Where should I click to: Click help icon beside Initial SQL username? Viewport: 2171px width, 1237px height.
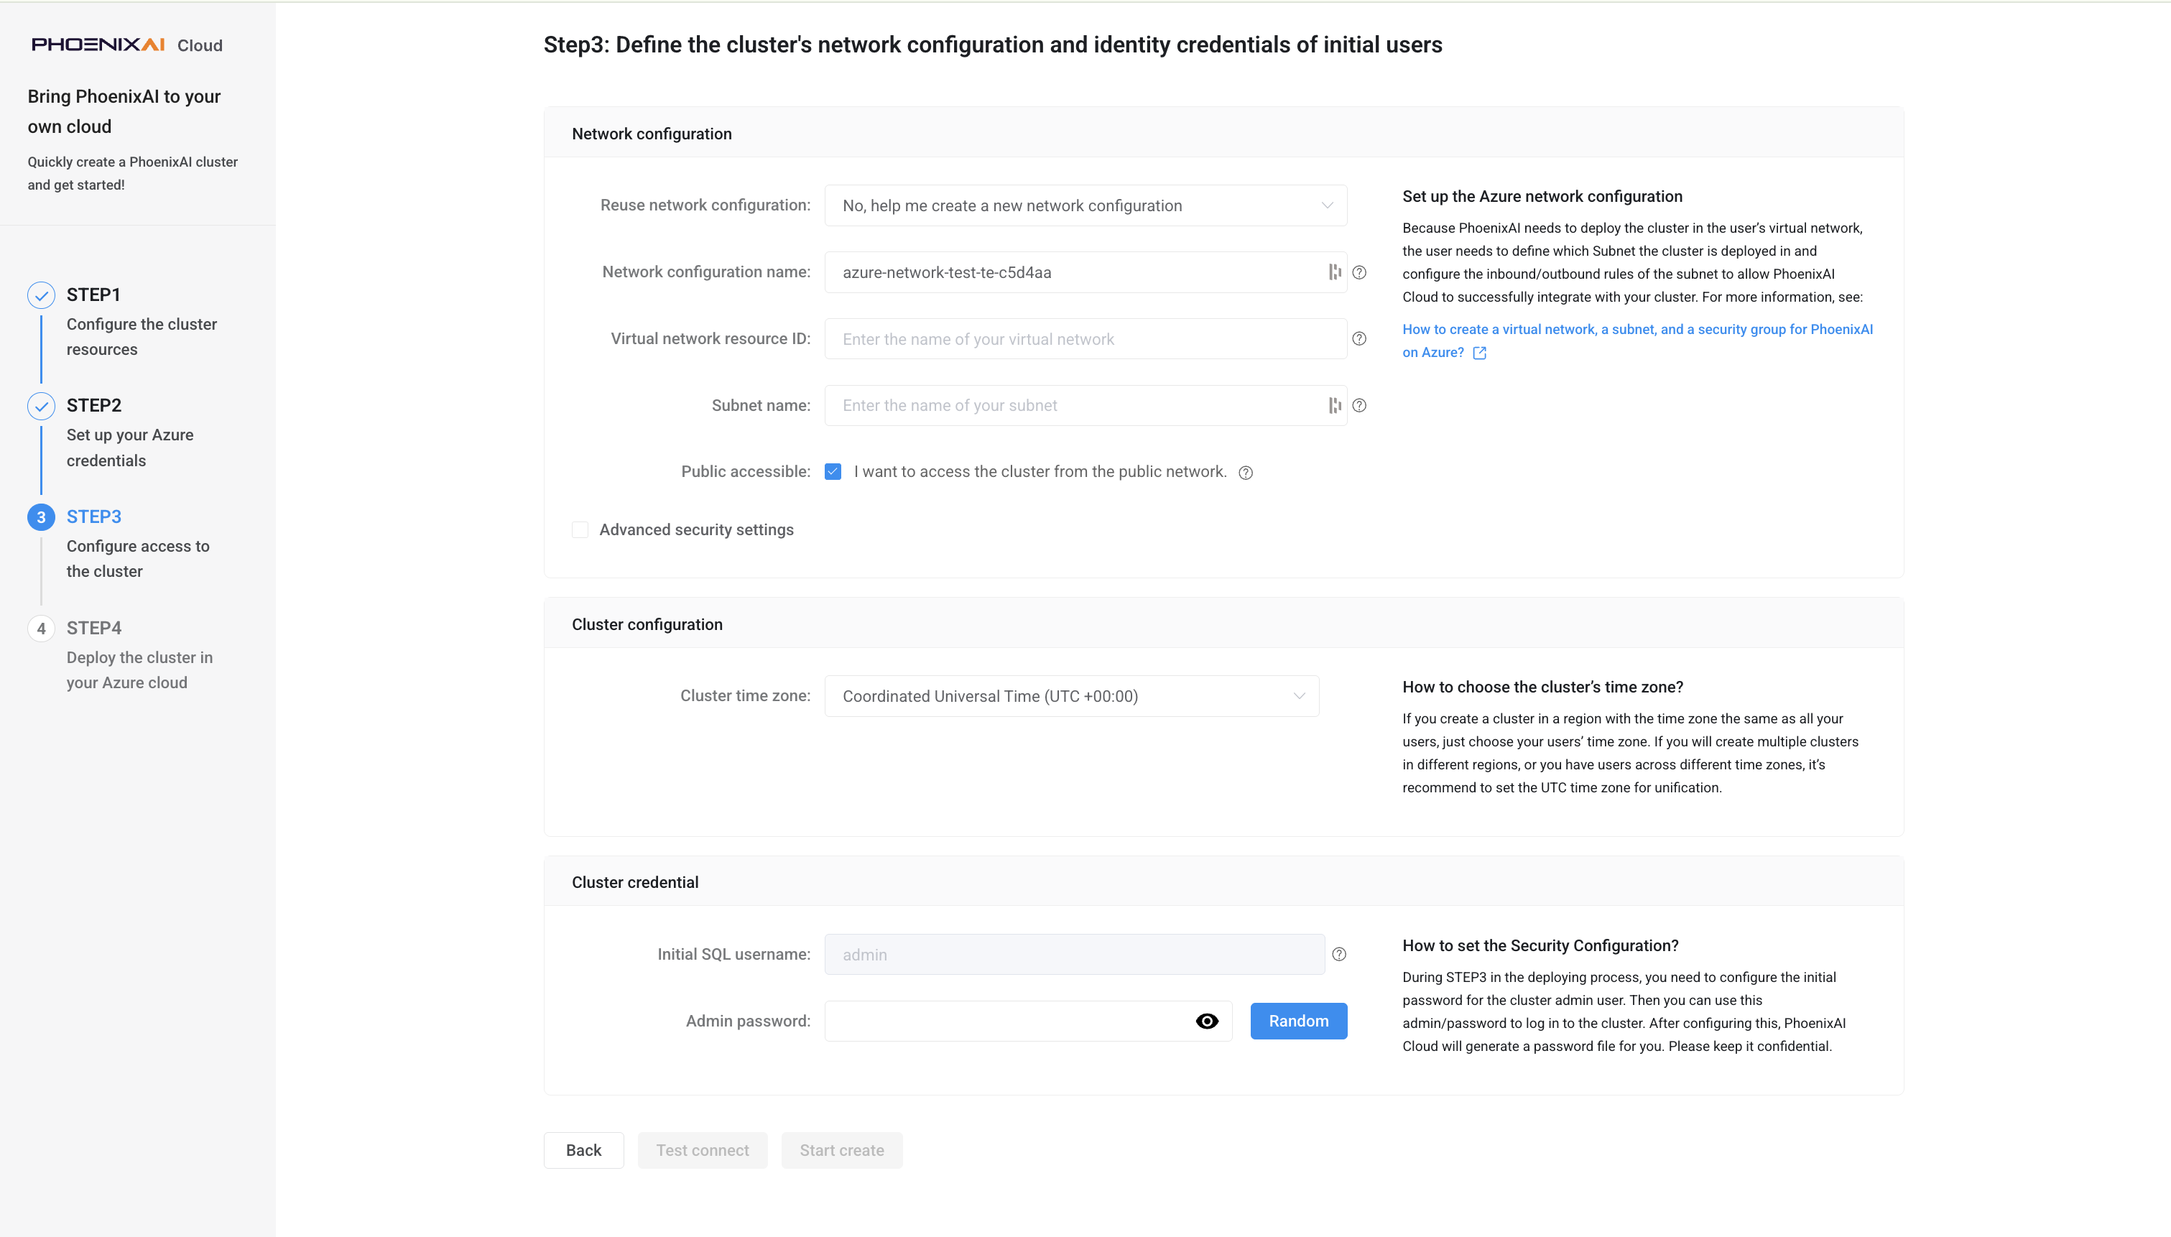pyautogui.click(x=1340, y=954)
